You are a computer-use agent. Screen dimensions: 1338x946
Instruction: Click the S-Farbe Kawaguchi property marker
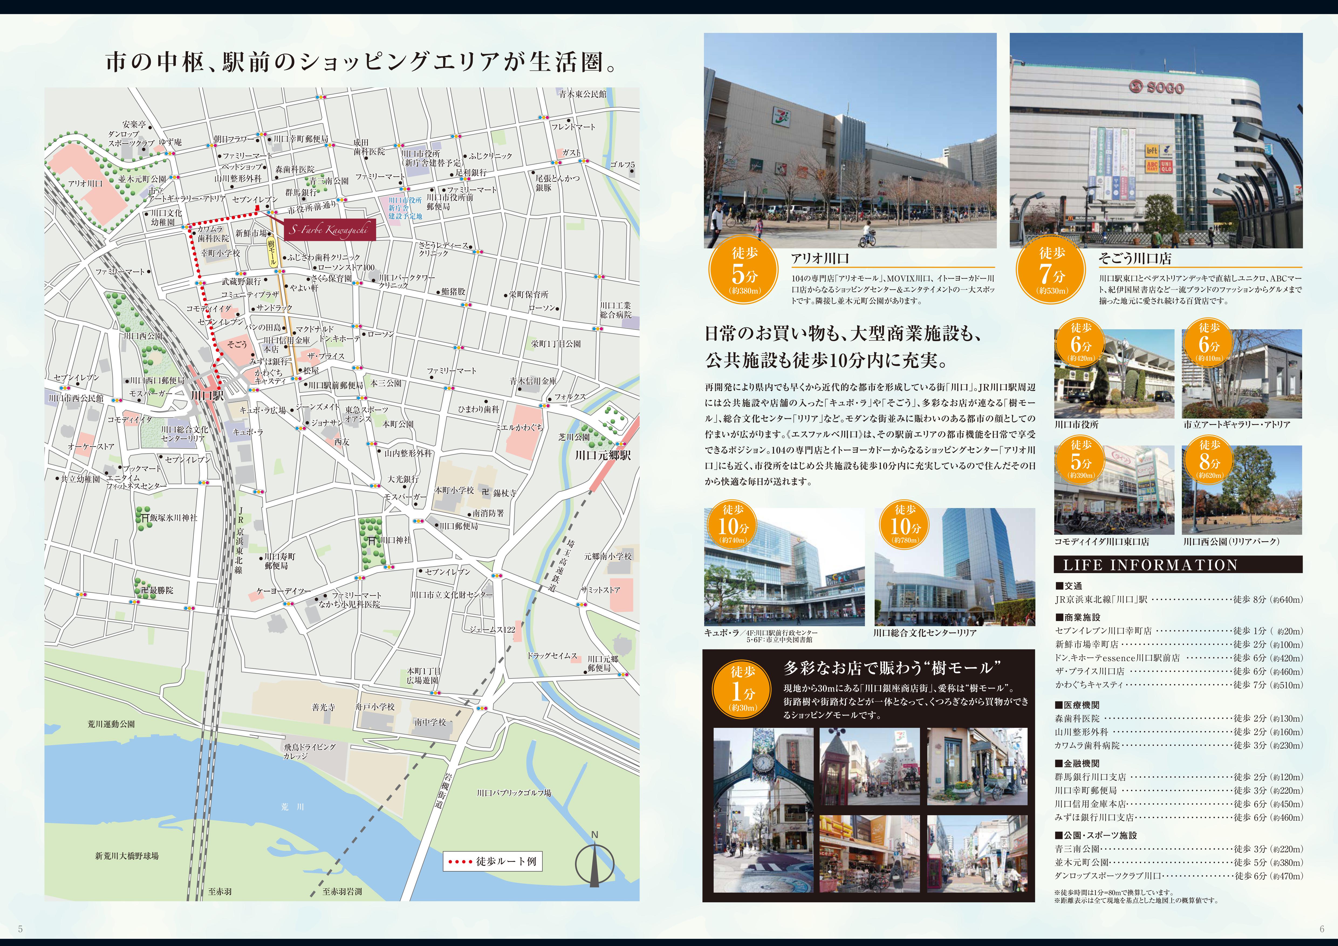(329, 230)
